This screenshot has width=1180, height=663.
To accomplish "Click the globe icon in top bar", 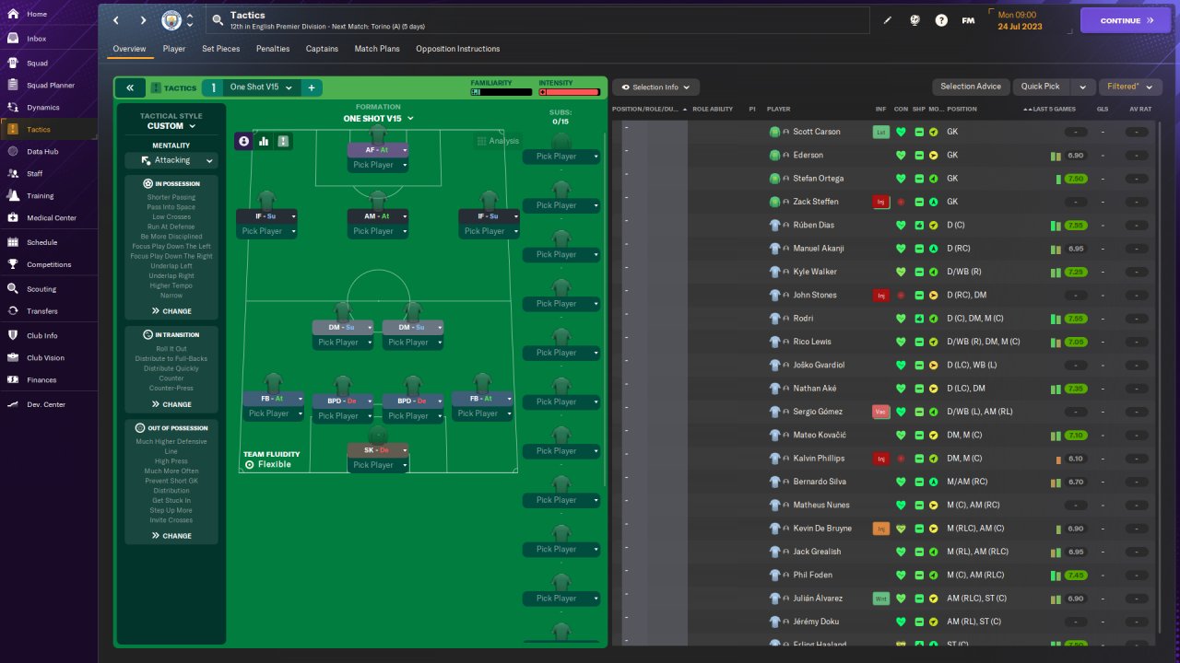I will (x=914, y=20).
